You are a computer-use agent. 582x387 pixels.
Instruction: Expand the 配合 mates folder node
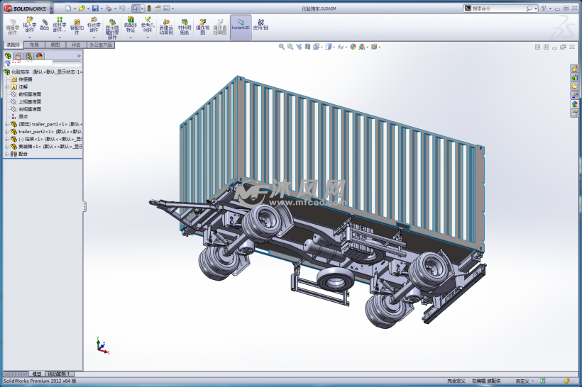click(6, 154)
